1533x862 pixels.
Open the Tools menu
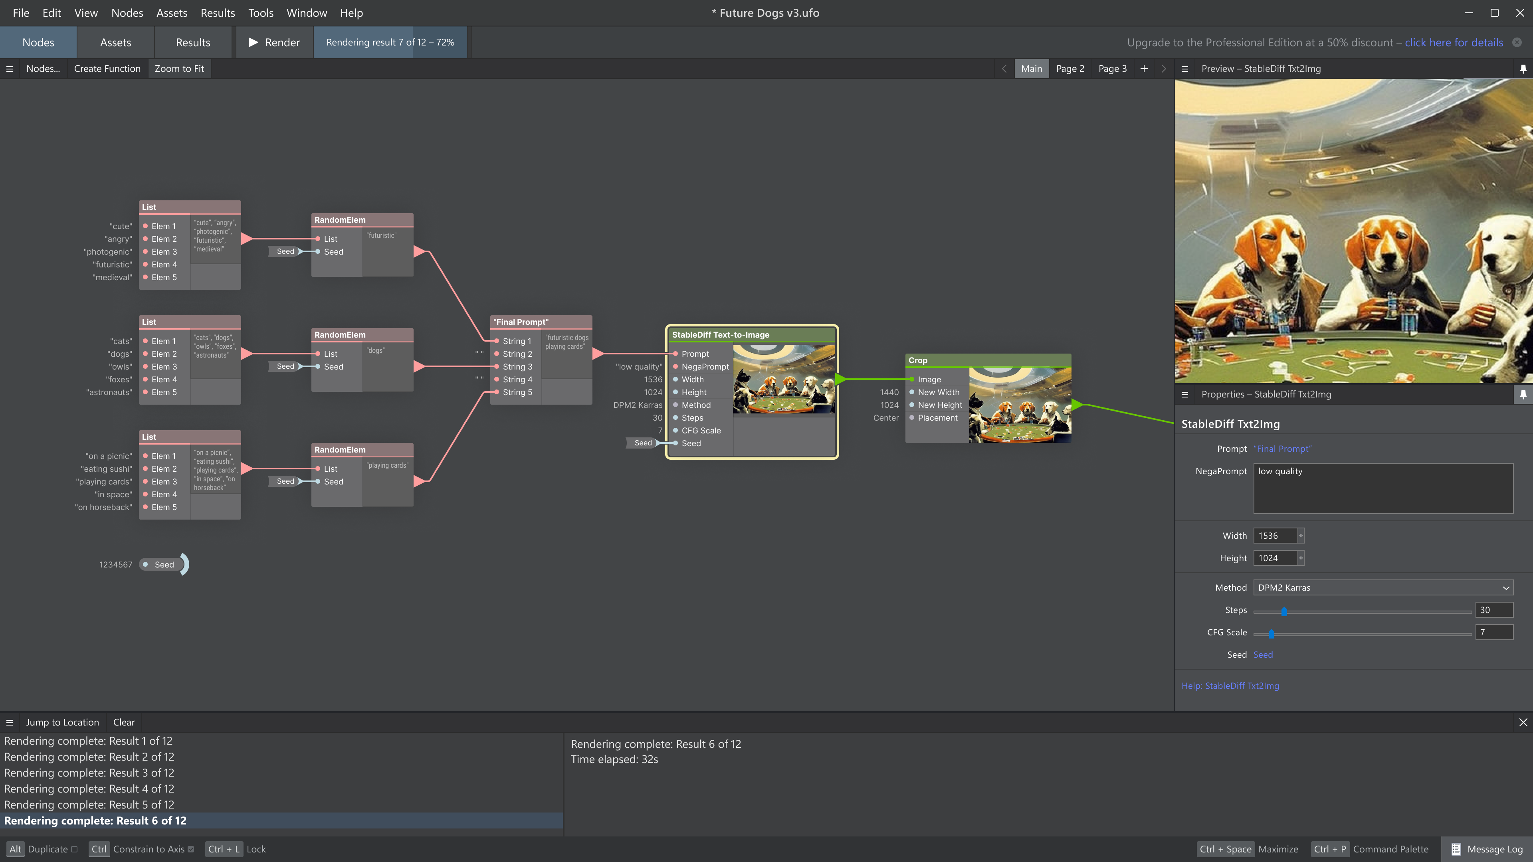pos(261,12)
